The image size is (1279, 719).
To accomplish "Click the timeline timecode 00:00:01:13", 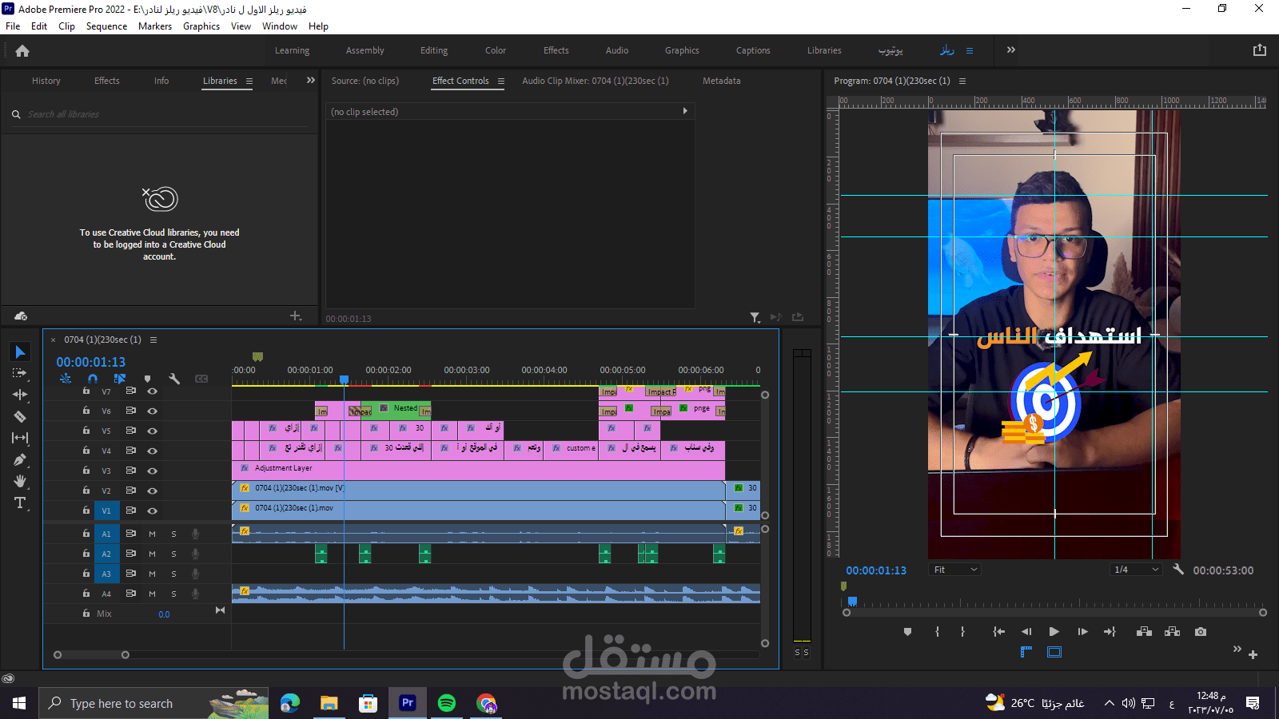I will 90,362.
